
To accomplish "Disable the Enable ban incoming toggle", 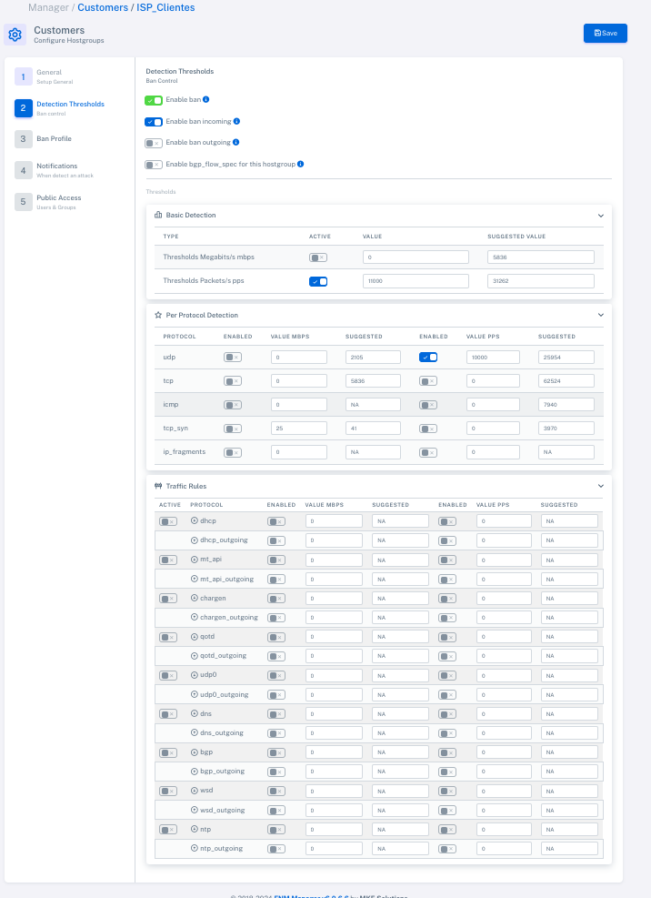I will click(155, 120).
